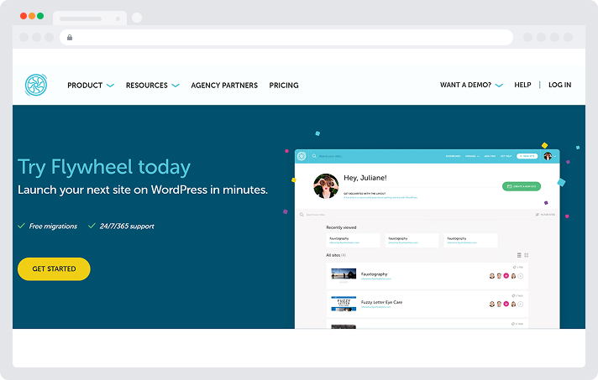Click the tag icon on the Fauxtography row
The height and width of the screenshot is (380, 598).
tap(515, 268)
